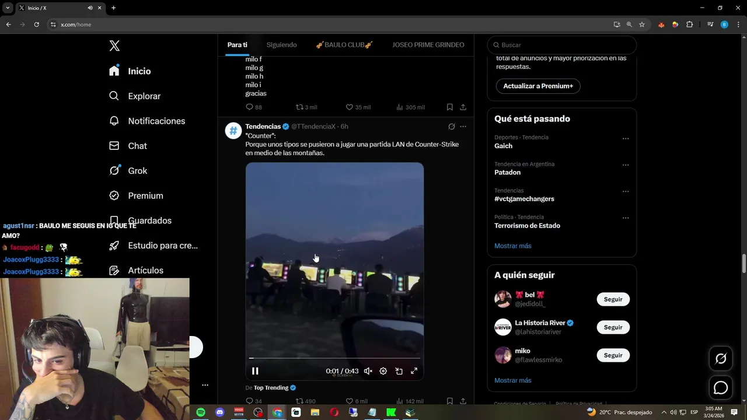Click Actualizar a Premium+ button
747x420 pixels.
pos(538,86)
